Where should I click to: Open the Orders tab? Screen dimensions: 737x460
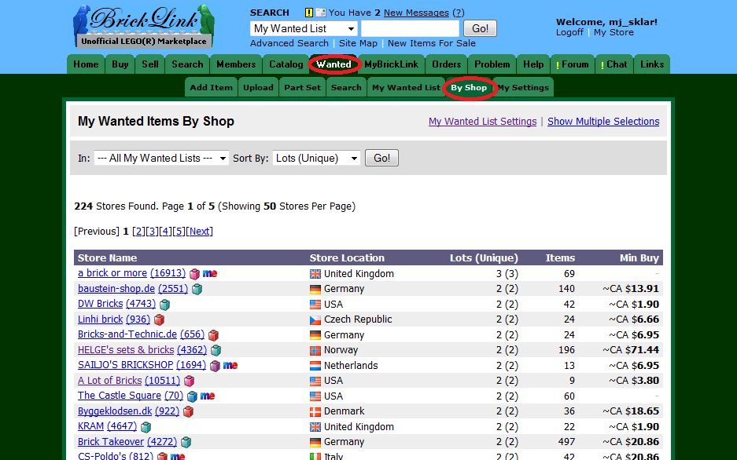[x=446, y=64]
